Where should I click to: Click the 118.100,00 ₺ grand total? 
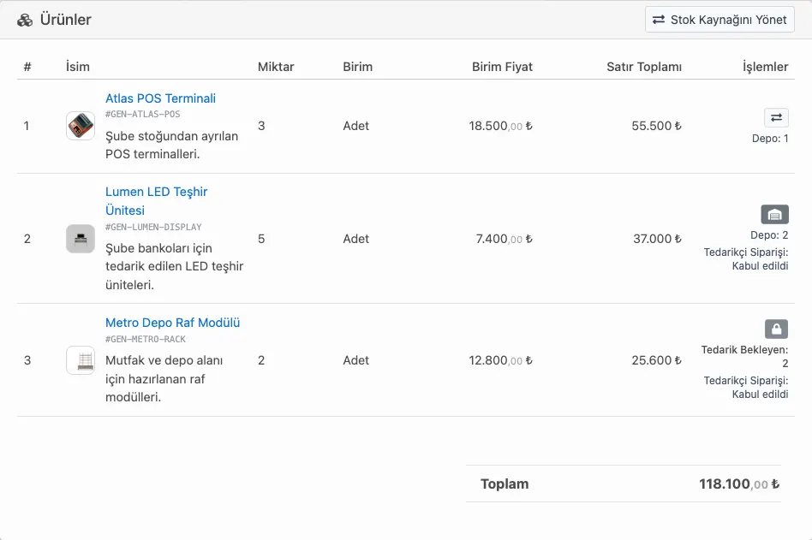click(x=739, y=484)
